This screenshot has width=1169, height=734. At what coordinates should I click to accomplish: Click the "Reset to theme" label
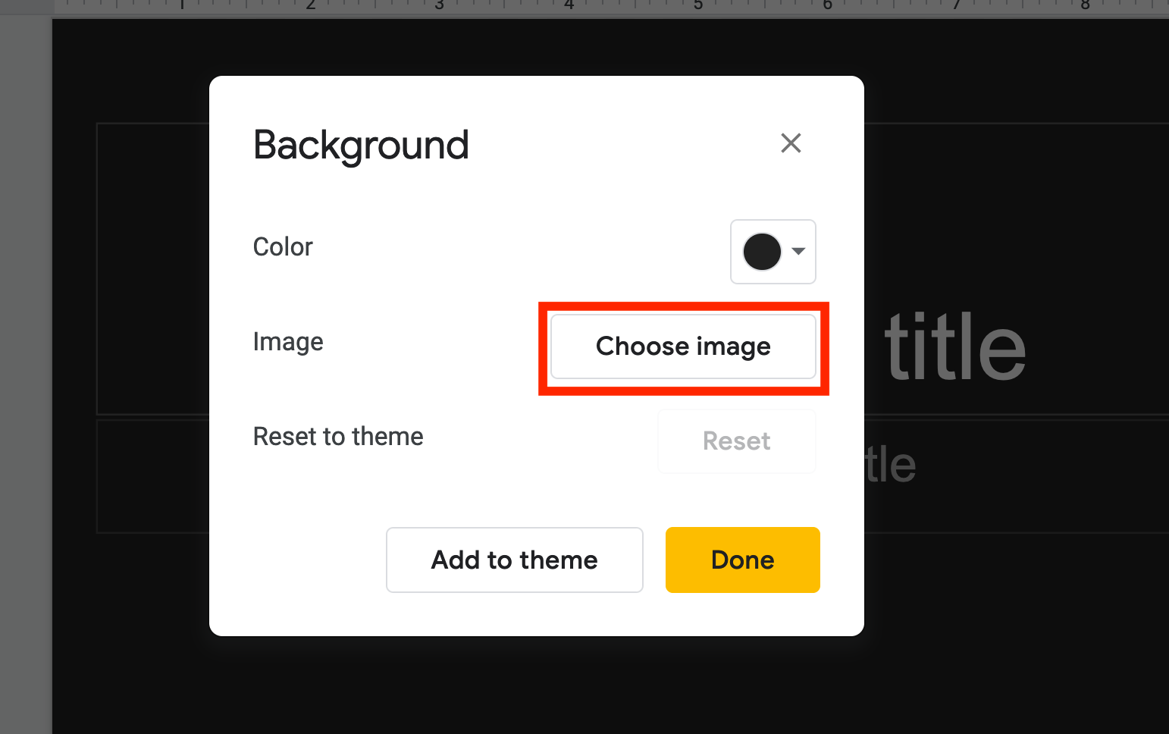[338, 437]
